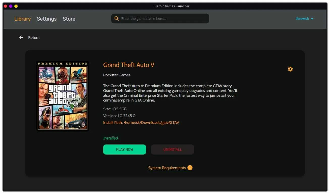Click the System Requirements info icon
This screenshot has height=194, width=330.
pyautogui.click(x=190, y=168)
